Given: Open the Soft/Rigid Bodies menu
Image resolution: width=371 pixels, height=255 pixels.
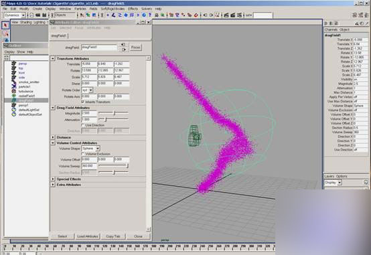Looking at the screenshot, I should [x=113, y=9].
